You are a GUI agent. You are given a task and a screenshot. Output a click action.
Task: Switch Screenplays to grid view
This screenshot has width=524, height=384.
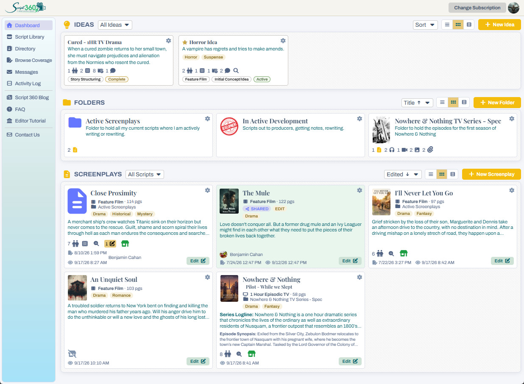click(442, 174)
